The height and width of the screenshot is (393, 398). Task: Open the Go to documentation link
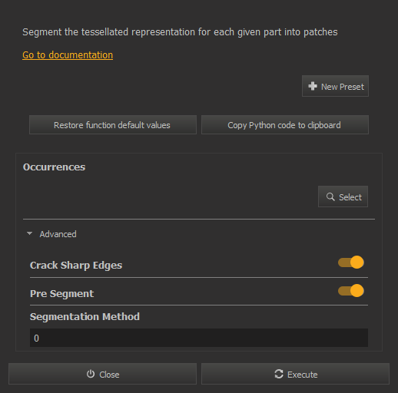coord(68,55)
